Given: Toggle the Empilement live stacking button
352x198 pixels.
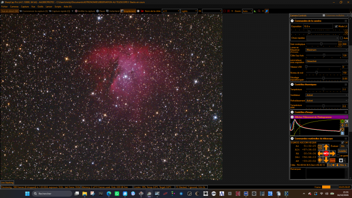Looking at the screenshot, I should pos(128,11).
